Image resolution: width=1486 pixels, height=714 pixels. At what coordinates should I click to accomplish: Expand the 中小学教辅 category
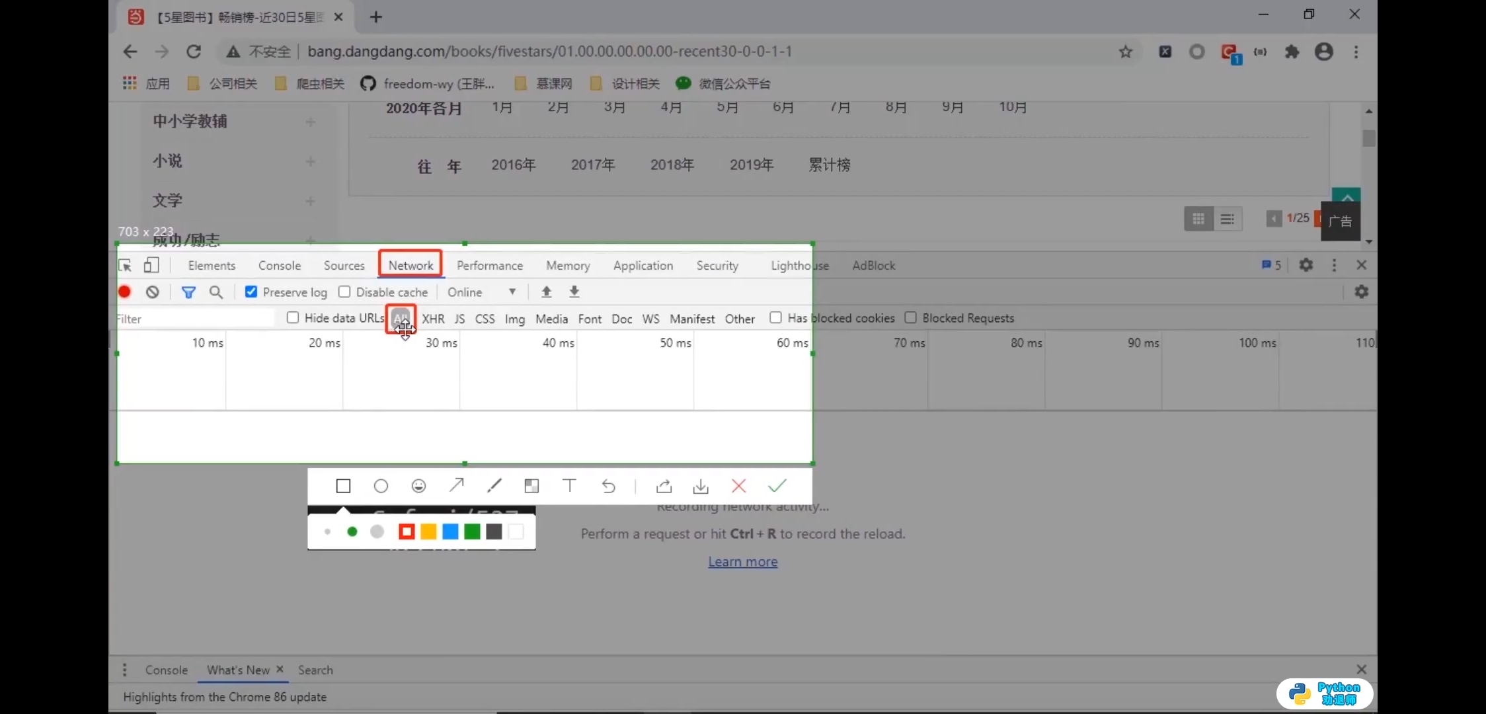(311, 122)
